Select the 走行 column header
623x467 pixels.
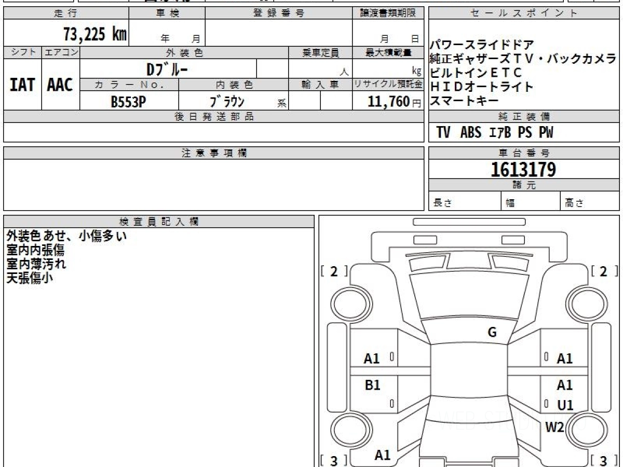(x=66, y=13)
